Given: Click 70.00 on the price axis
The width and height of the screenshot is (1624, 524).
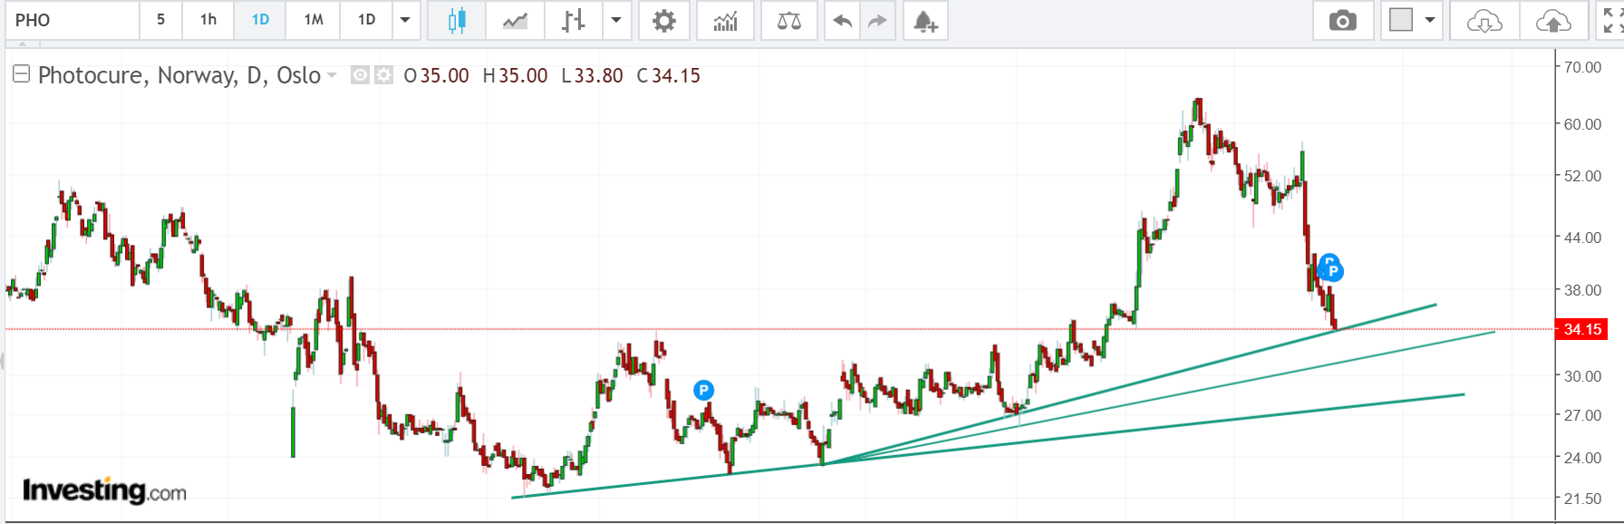Looking at the screenshot, I should 1582,67.
